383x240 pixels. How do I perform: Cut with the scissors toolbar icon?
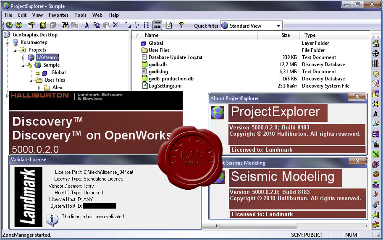[87, 25]
